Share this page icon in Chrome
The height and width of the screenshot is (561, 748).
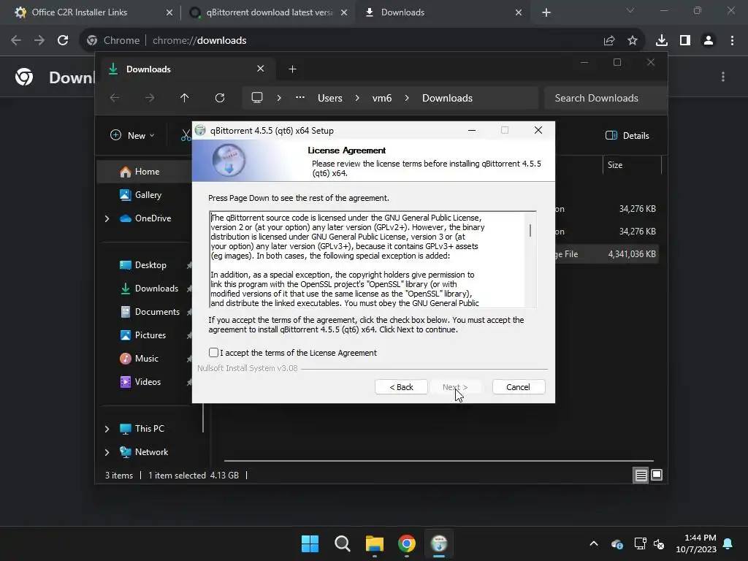[609, 41]
